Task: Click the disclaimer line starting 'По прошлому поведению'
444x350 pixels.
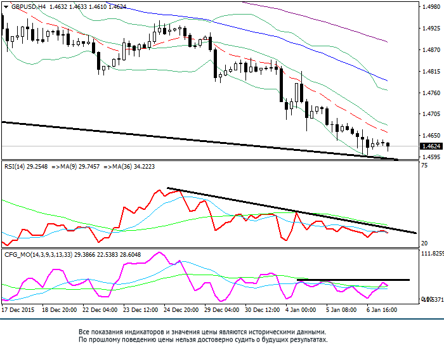Action: (x=203, y=339)
